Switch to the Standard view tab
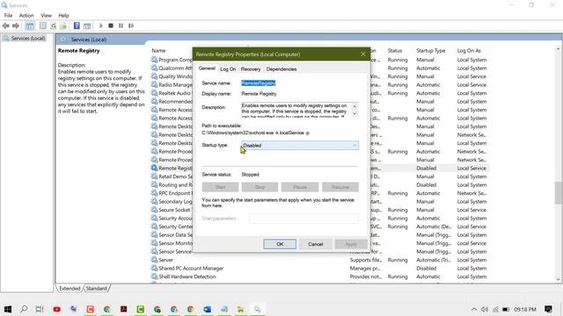Screen dimensions: 563x316 pos(96,288)
